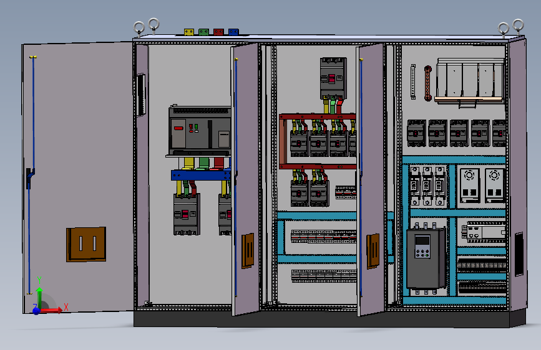This screenshot has width=541, height=350.
Task: Select the white vertical neutral terminal strip
Action: [x=413, y=82]
